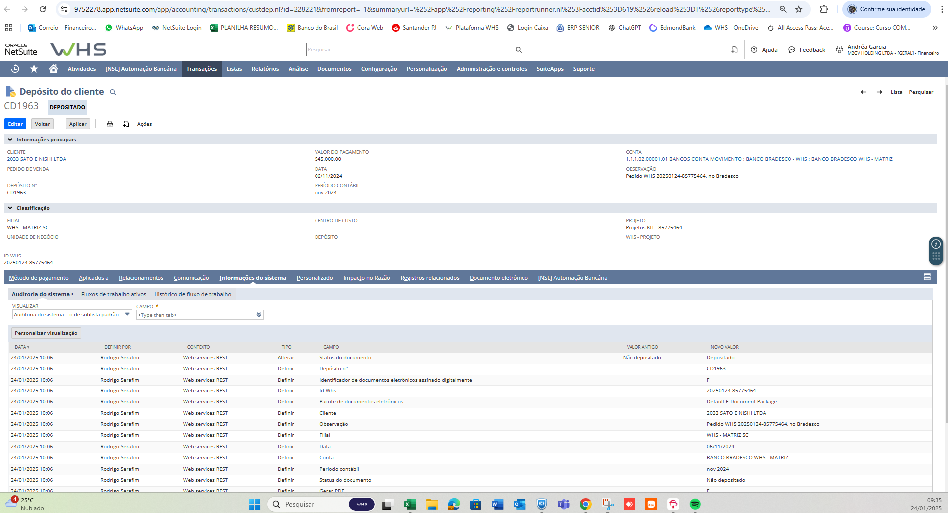
Task: Sort by the Data column header
Action: 22,347
